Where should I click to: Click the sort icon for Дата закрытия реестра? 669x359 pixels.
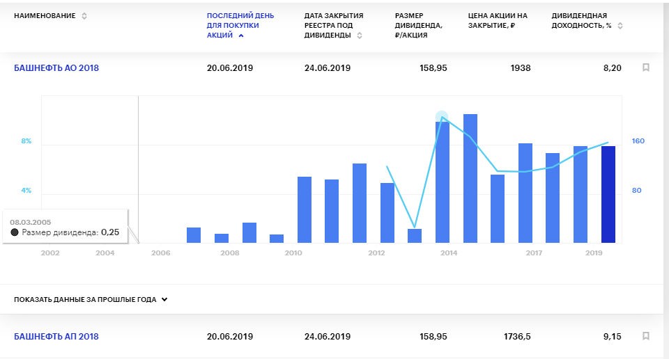tap(360, 35)
